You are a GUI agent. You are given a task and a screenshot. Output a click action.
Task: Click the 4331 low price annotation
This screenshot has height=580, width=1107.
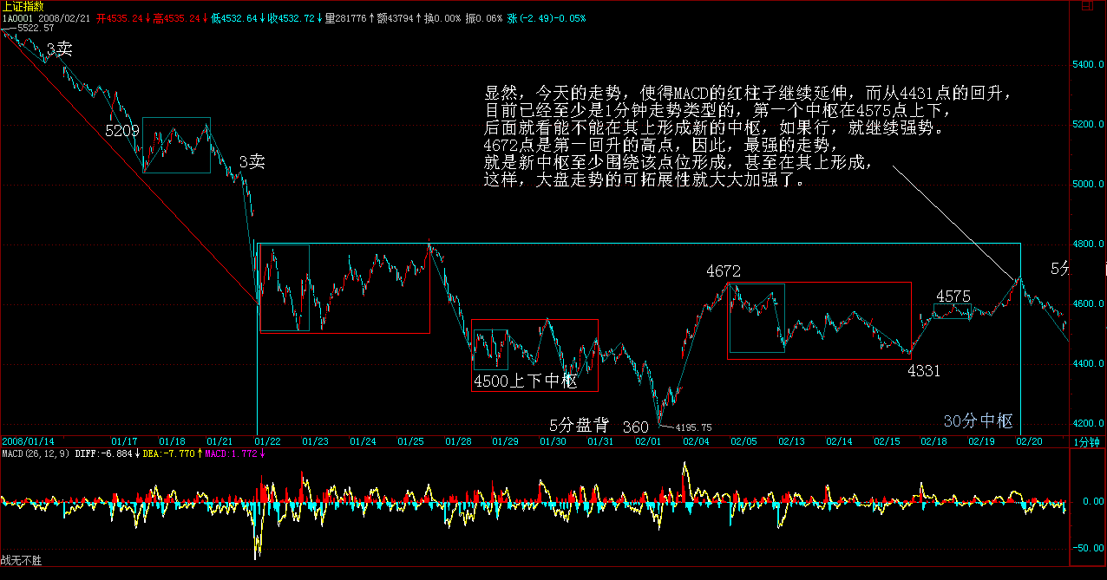(925, 371)
